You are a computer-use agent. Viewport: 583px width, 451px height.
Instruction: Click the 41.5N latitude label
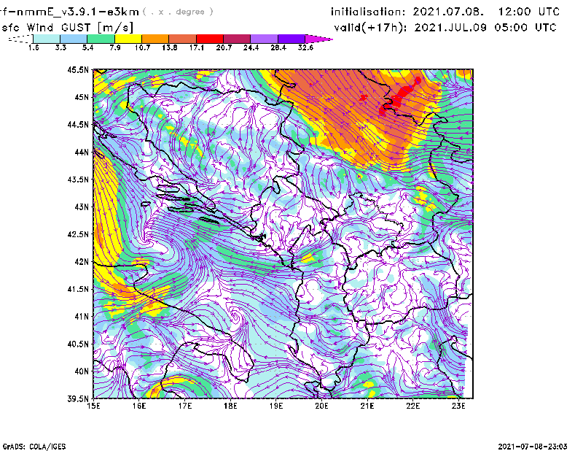pyautogui.click(x=78, y=289)
